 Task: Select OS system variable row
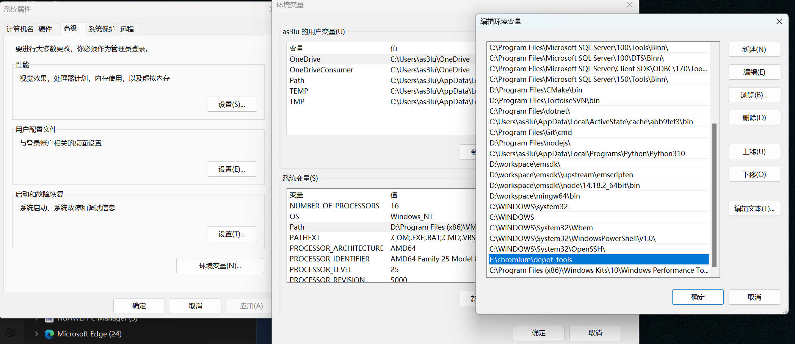pos(381,216)
